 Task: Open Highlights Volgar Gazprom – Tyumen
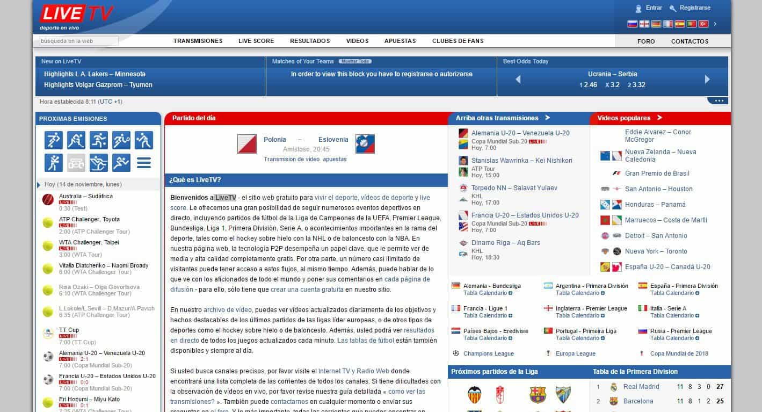(98, 85)
